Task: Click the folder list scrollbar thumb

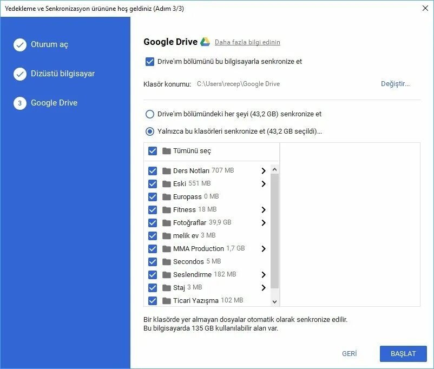Action: point(274,231)
